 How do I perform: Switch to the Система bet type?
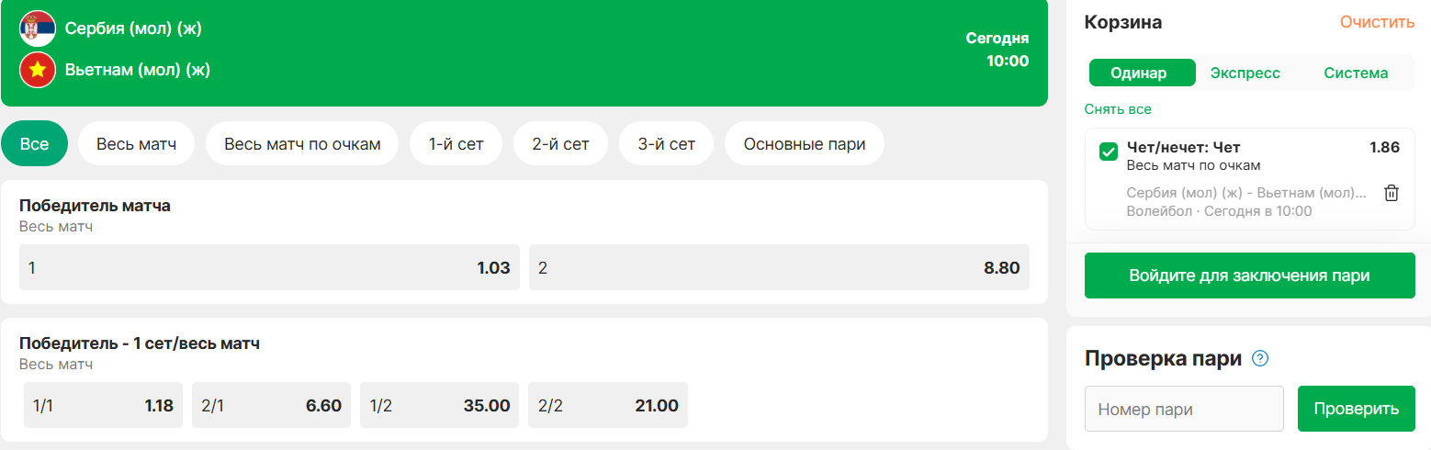pyautogui.click(x=1356, y=73)
